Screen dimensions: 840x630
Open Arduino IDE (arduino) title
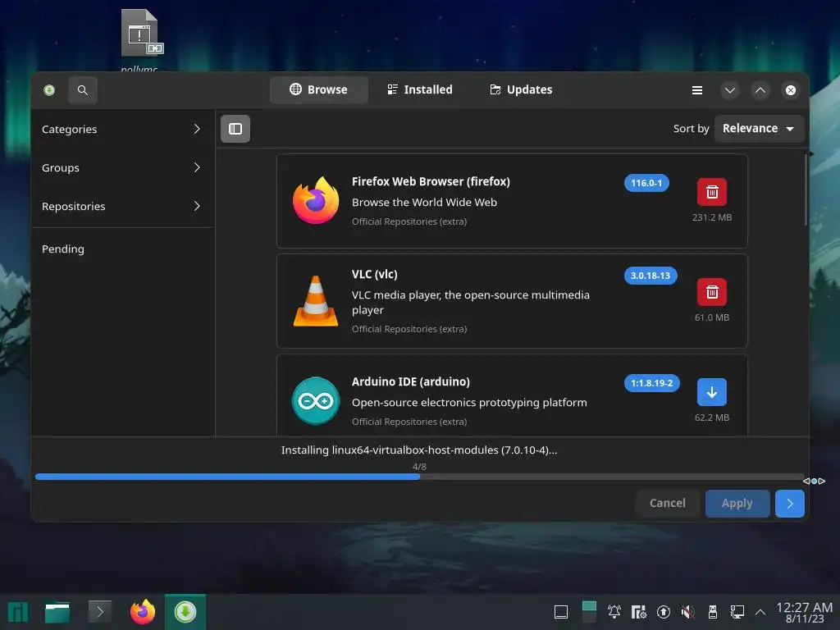[410, 382]
